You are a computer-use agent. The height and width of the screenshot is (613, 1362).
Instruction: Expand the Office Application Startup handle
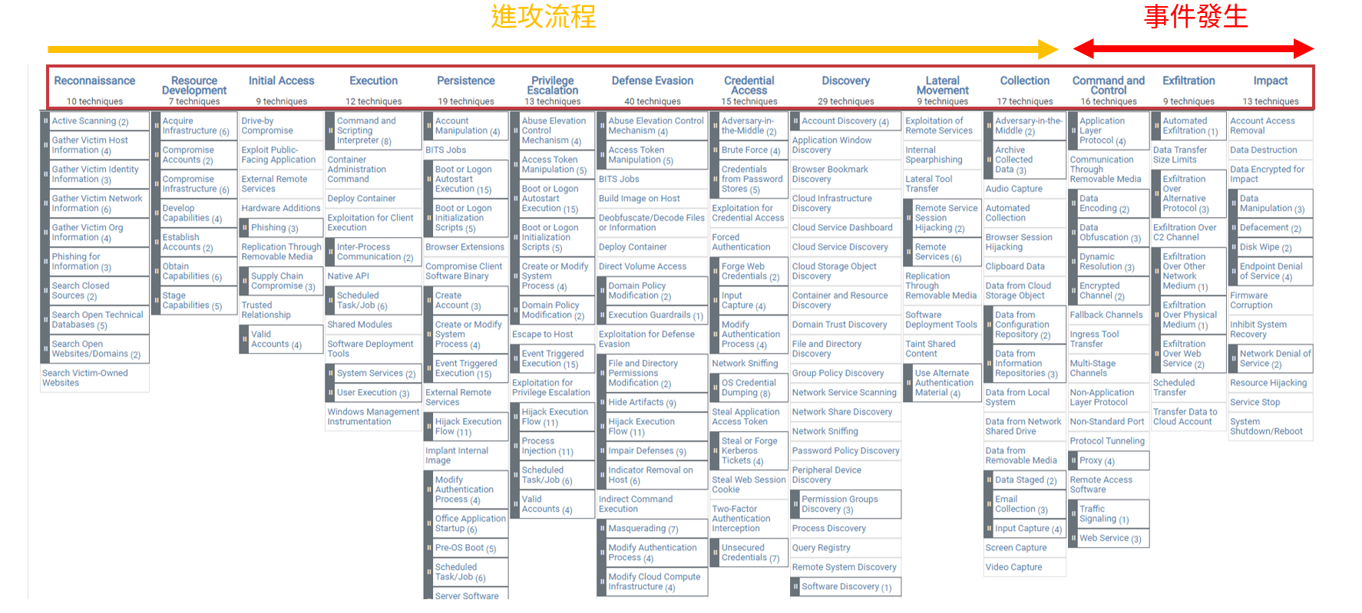pos(428,524)
